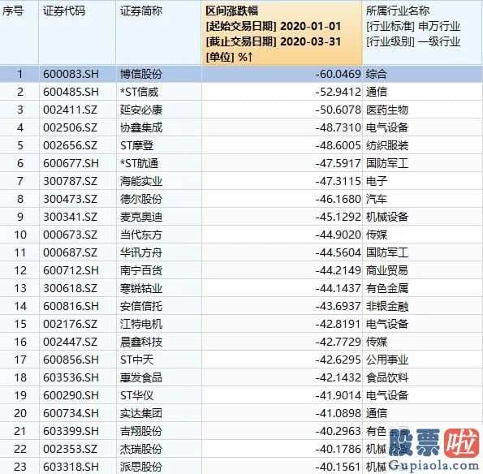Click the value -45.1292
Screen dimensions: 483x474
point(338,218)
